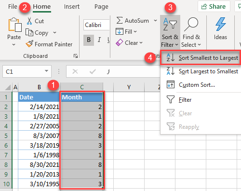241x191 pixels.
Task: Open the Calibri font name box
Action: (96, 25)
